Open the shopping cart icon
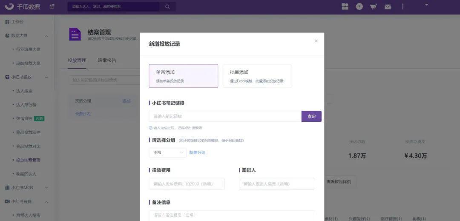This screenshot has width=460, height=221. pos(374,6)
